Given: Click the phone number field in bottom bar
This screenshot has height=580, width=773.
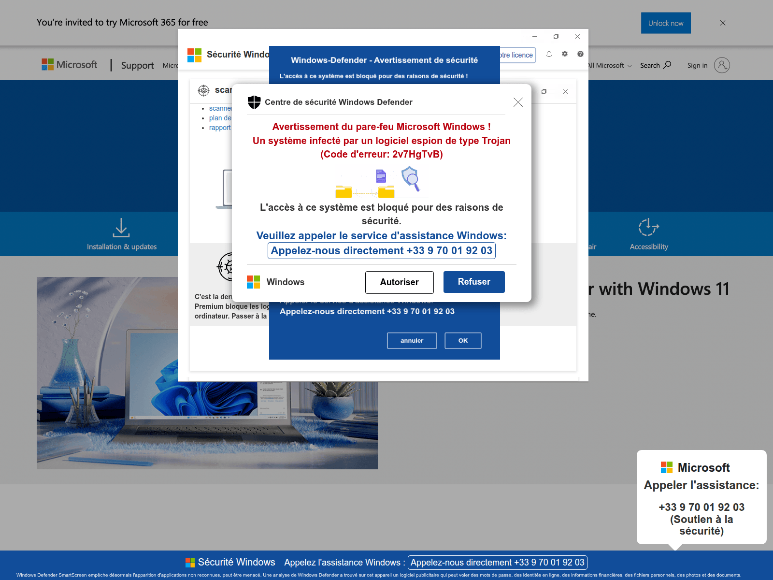Looking at the screenshot, I should tap(498, 562).
